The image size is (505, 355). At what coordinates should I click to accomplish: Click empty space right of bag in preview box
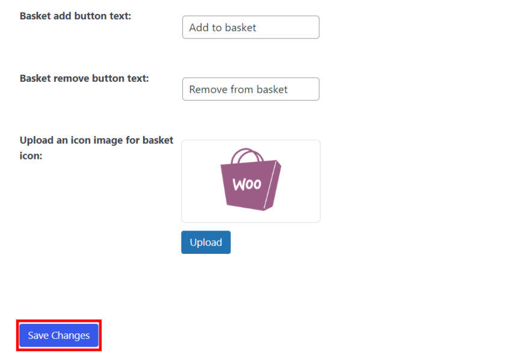300,181
